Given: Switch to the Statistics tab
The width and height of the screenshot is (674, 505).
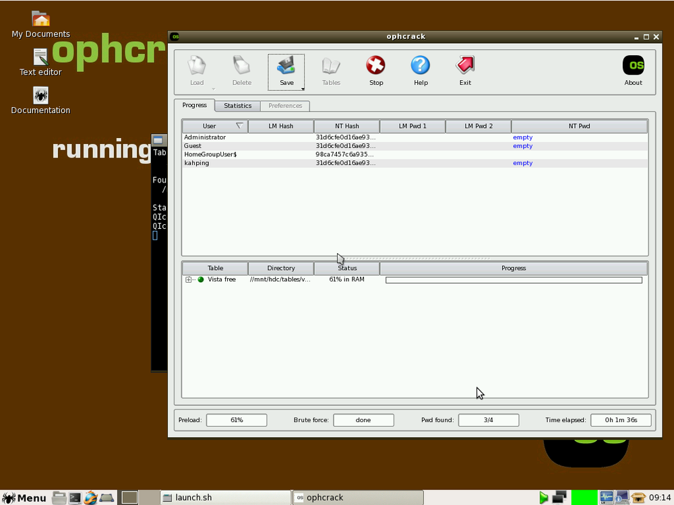Looking at the screenshot, I should [237, 106].
